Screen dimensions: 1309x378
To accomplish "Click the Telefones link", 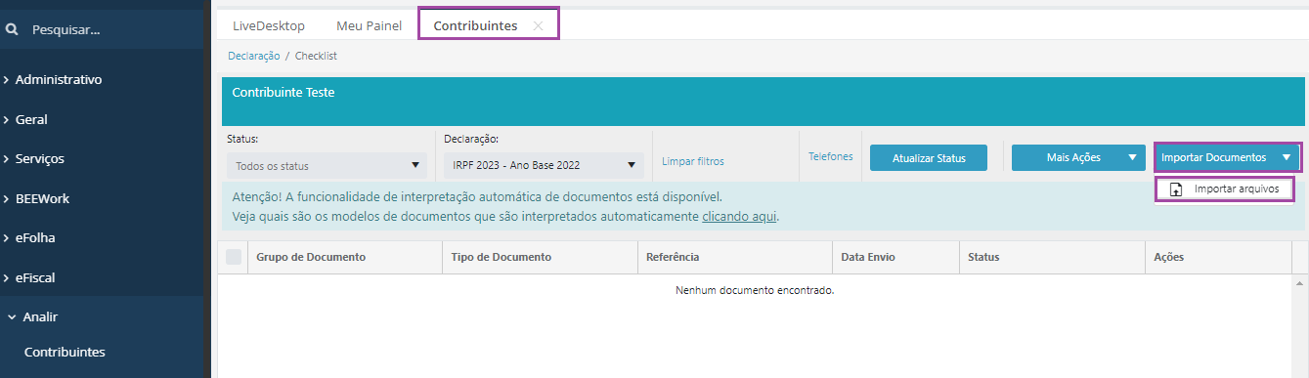I will pyautogui.click(x=831, y=156).
